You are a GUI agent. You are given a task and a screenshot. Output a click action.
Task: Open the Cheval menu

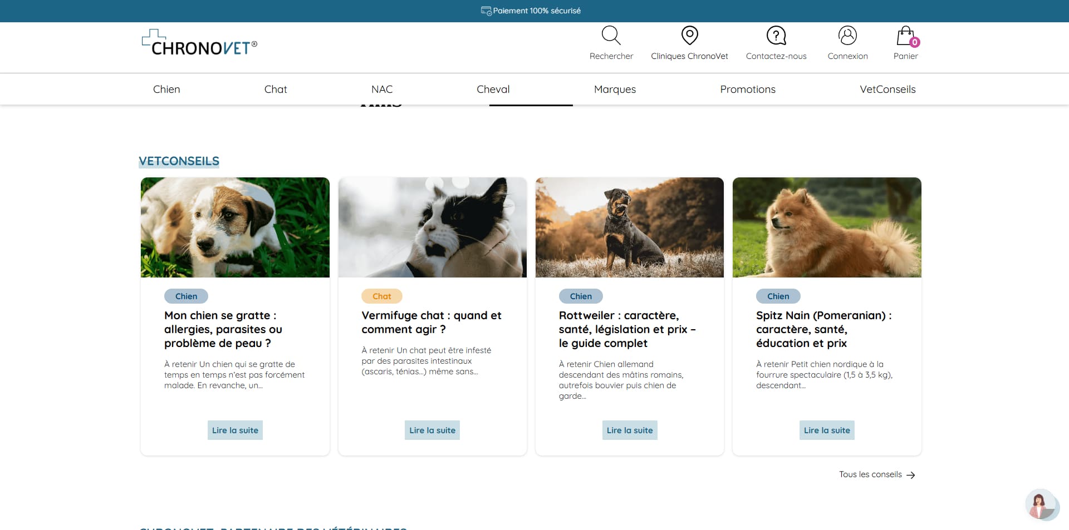pos(493,89)
